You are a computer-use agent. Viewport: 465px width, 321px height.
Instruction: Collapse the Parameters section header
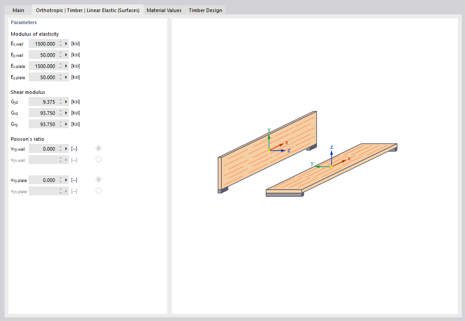(24, 22)
